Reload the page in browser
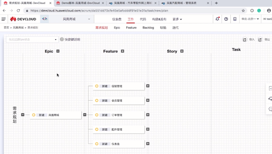This screenshot has height=154, width=272. click(x=18, y=11)
